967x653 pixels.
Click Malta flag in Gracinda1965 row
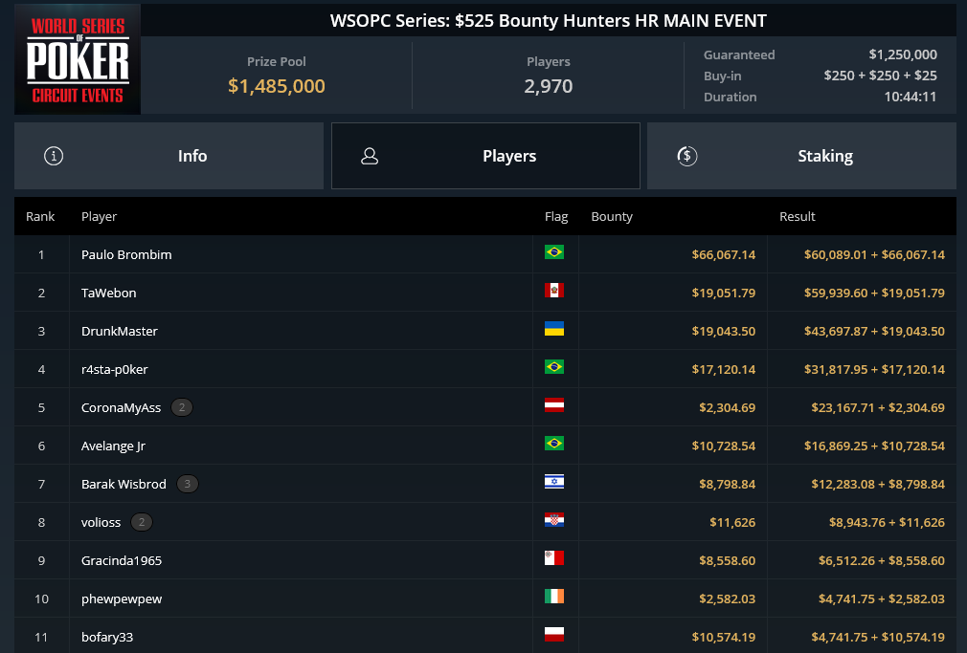click(x=553, y=558)
